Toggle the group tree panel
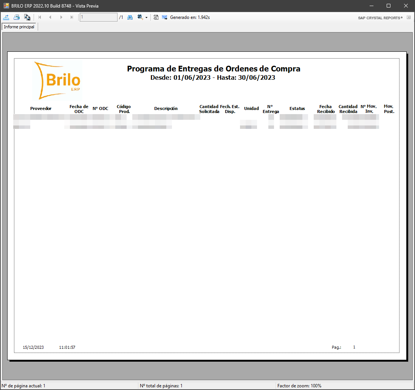 pyautogui.click(x=27, y=17)
